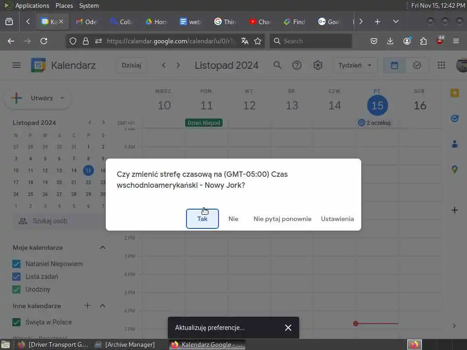Click the Szukaj osób search field
Viewport: 467px width, 350px height.
point(60,221)
